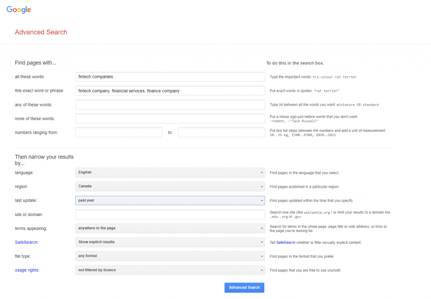431x299 pixels.
Task: Expand the last update dropdown
Action: coord(170,200)
